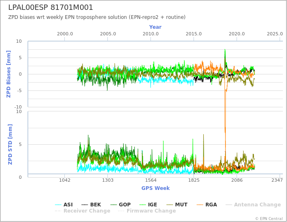Image resolution: width=287 pixels, height=222 pixels.
Task: Click the olive MUT line symbol
Action: 170,205
